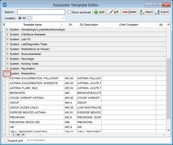Expand System : Nursing Visits group

point(7,64)
